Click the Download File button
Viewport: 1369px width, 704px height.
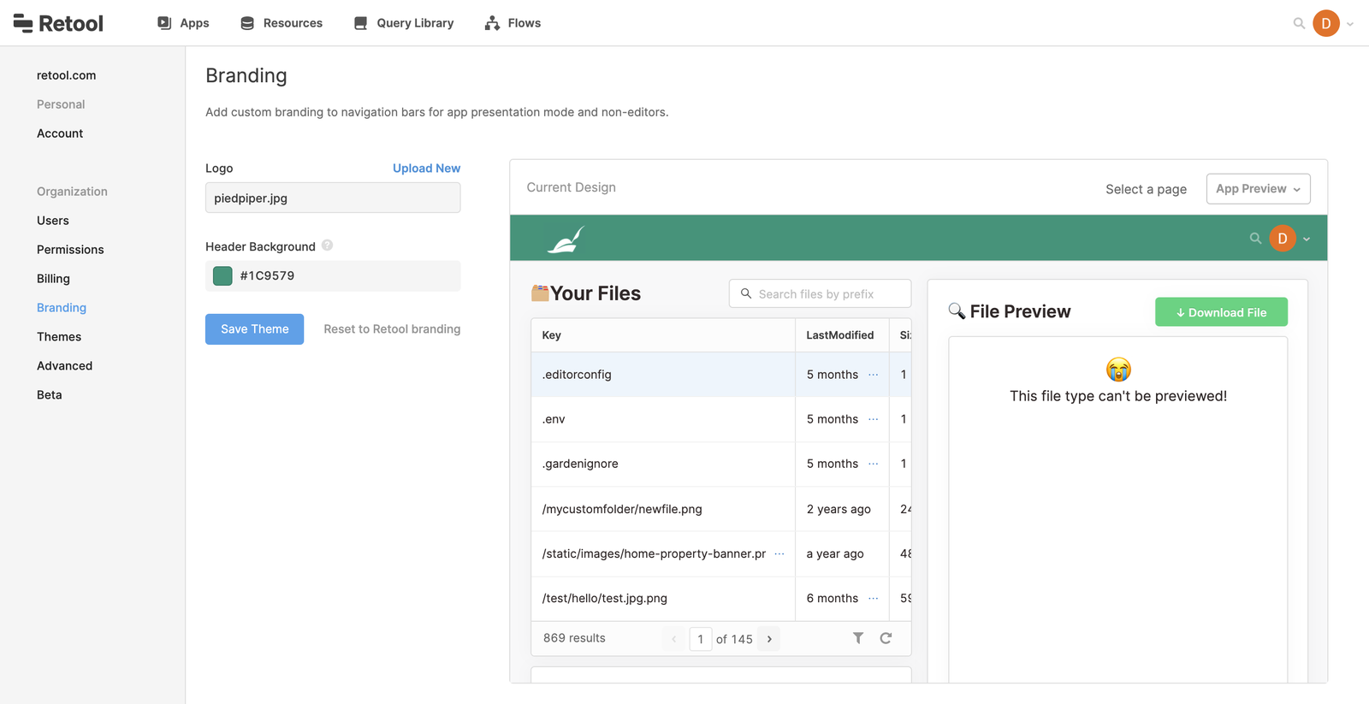pyautogui.click(x=1221, y=312)
